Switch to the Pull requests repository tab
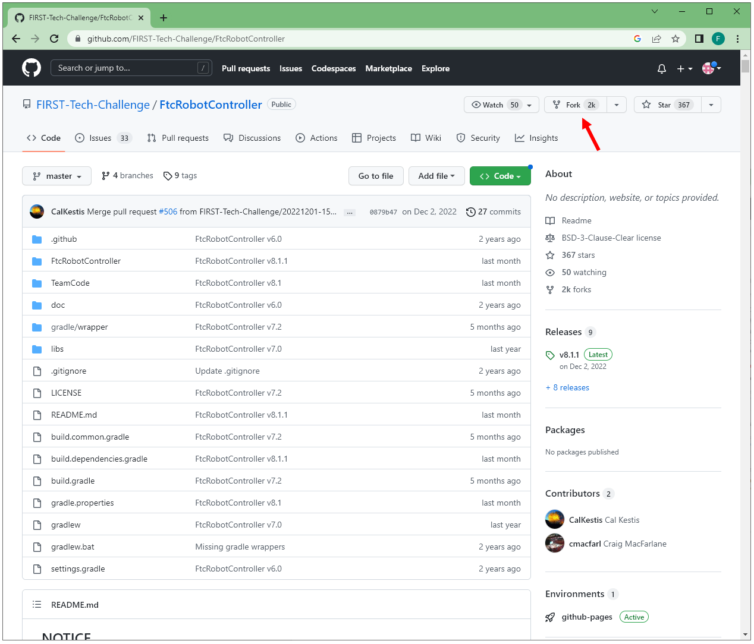The height and width of the screenshot is (644, 754). (x=178, y=138)
